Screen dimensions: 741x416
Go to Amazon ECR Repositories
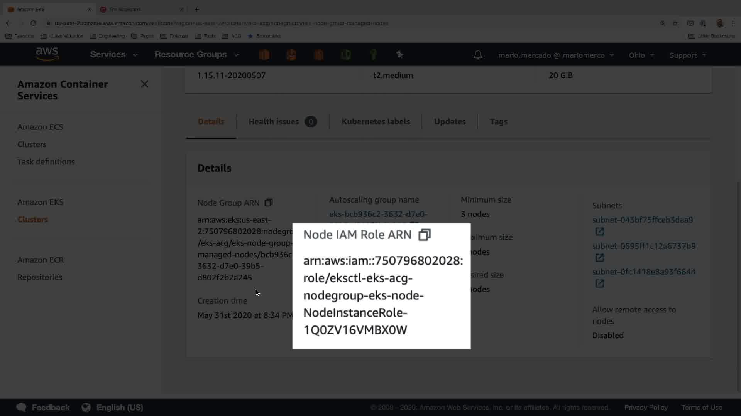click(40, 277)
